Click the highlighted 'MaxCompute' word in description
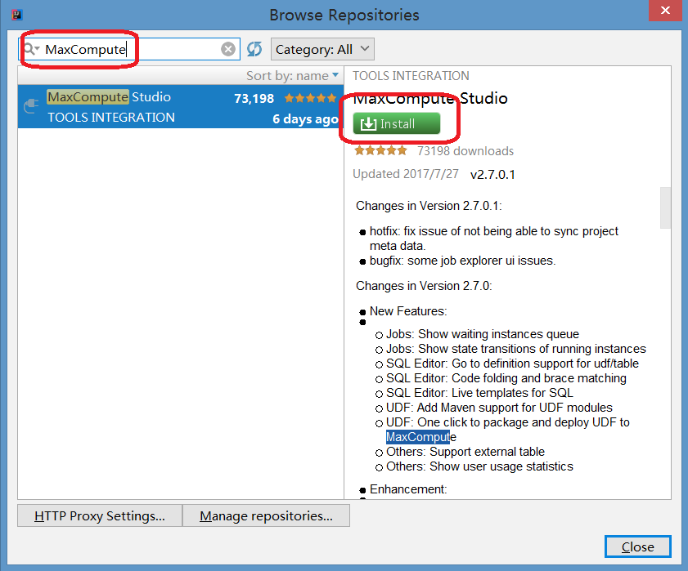Image resolution: width=688 pixels, height=571 pixels. 420,437
